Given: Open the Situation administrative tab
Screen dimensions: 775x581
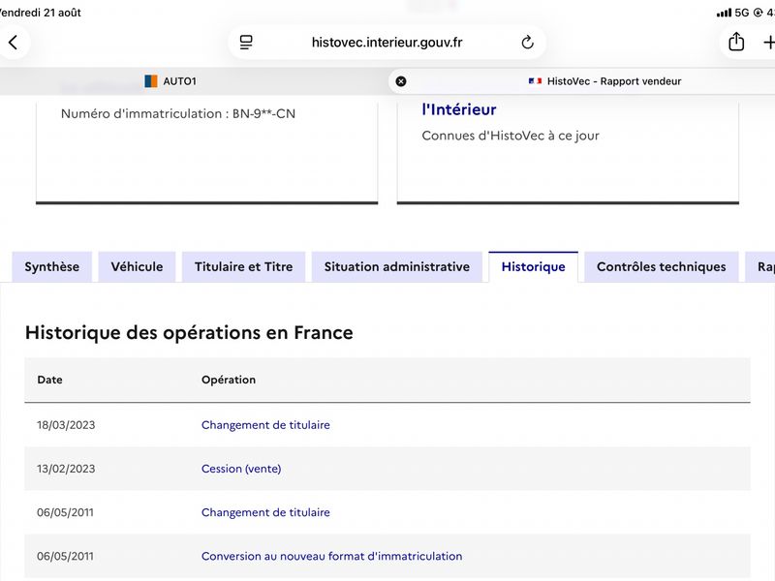Looking at the screenshot, I should point(397,267).
